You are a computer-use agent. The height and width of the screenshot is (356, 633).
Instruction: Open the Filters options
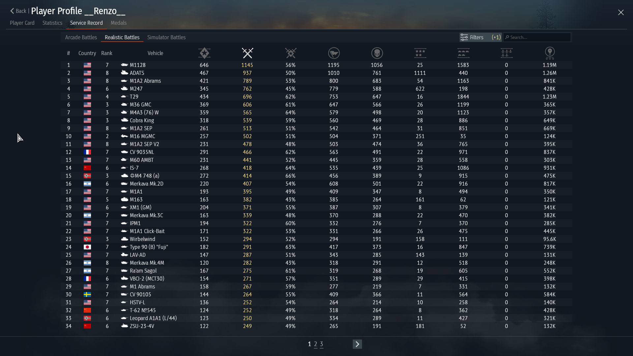[480, 37]
